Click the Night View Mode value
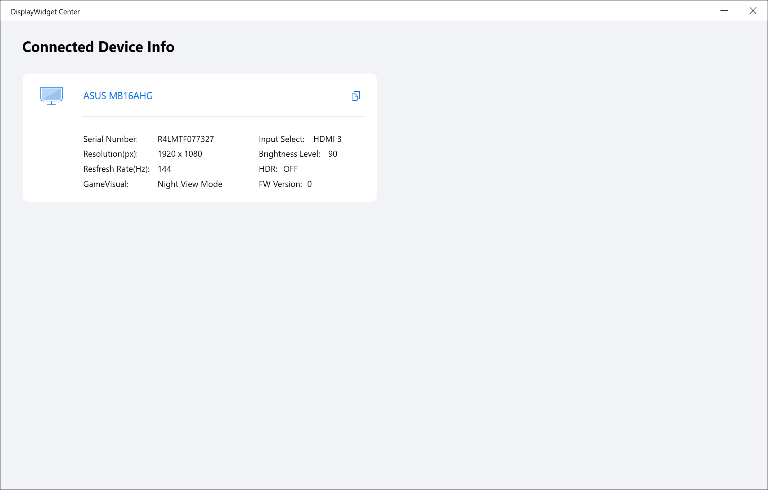Screen dimensions: 768x490 [190, 184]
